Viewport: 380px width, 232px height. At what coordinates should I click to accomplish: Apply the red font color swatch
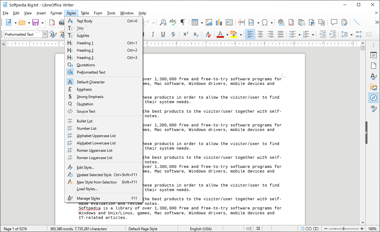pyautogui.click(x=220, y=34)
